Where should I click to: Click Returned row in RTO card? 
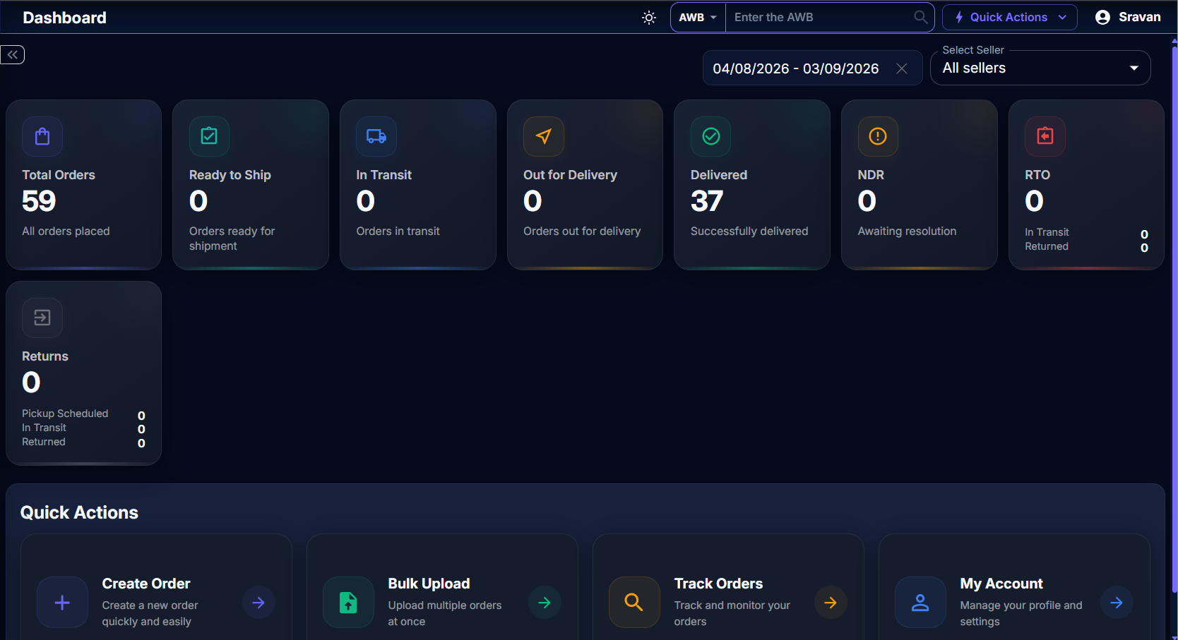click(1086, 247)
